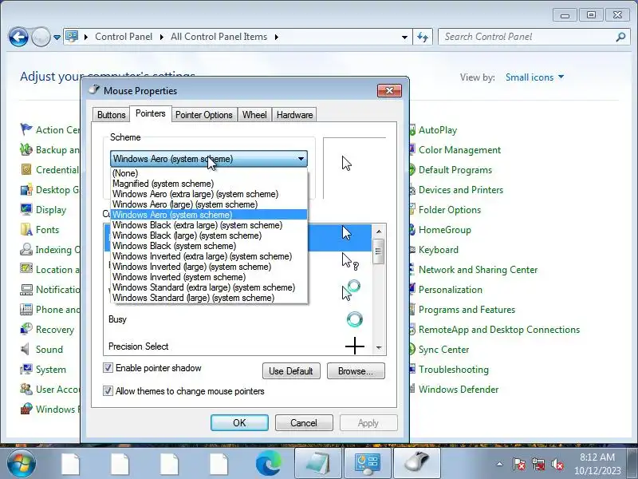This screenshot has width=638, height=479.
Task: Select Magnified (system scheme)
Action: point(209,184)
